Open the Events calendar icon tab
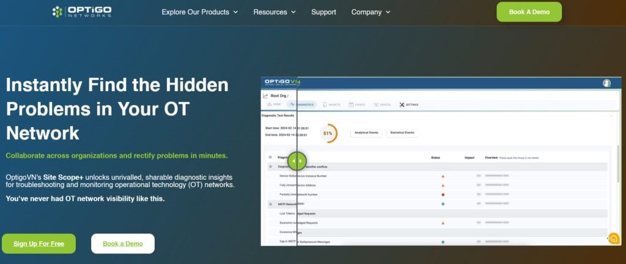This screenshot has height=264, width=626. point(352,105)
